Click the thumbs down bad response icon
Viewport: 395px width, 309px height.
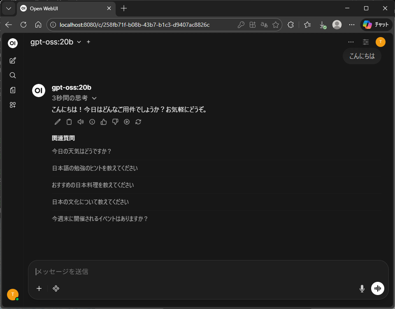[115, 122]
